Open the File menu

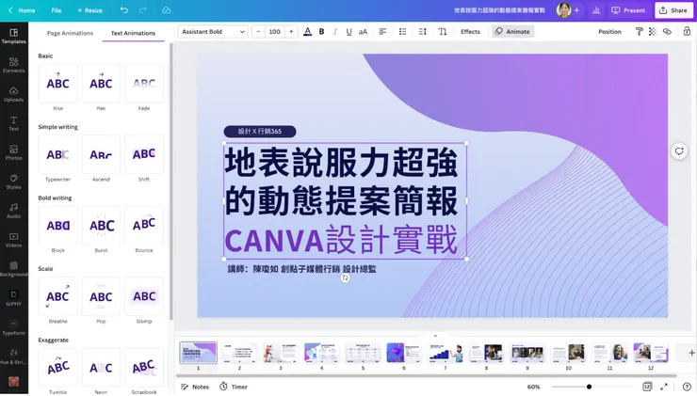(56, 10)
